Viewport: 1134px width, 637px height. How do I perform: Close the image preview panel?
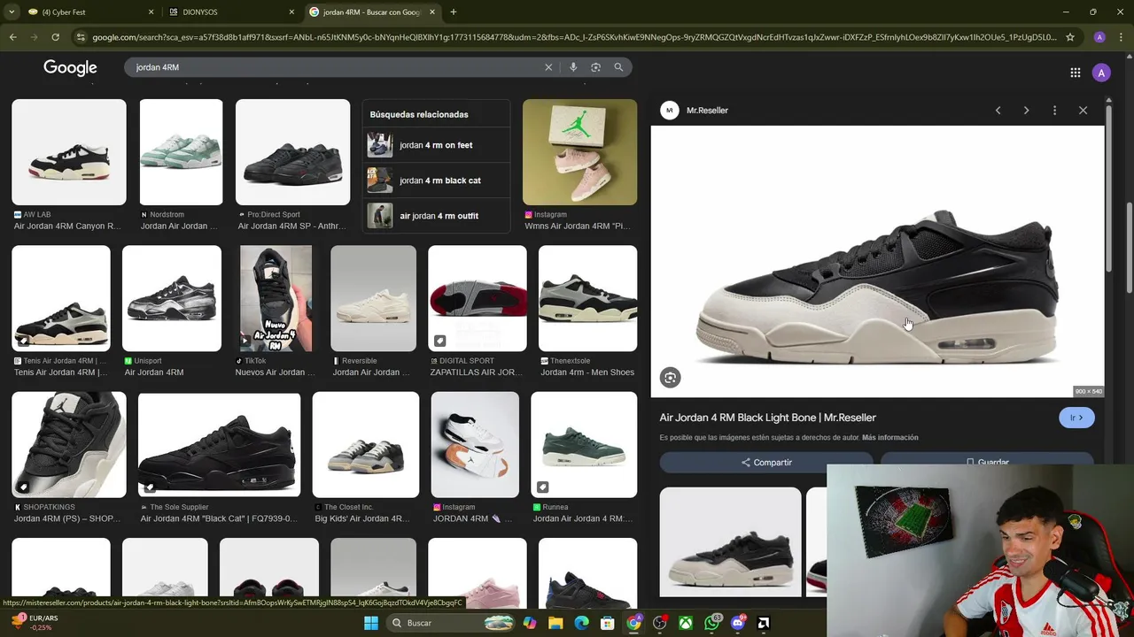point(1083,111)
